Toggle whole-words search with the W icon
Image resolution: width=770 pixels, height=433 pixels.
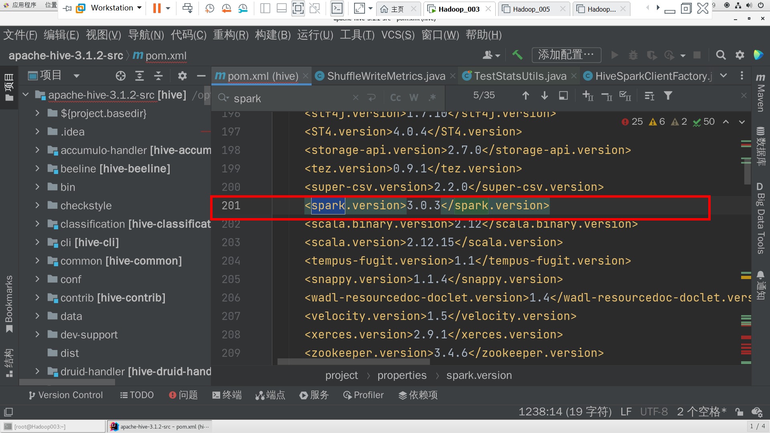click(x=414, y=97)
